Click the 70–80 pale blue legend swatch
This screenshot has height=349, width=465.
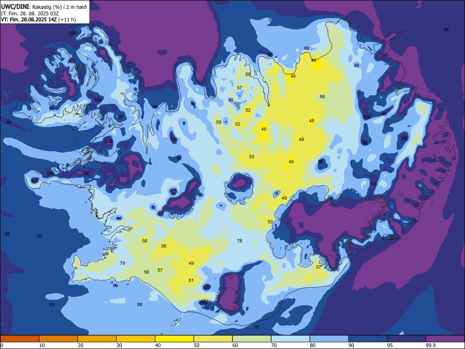pos(290,339)
